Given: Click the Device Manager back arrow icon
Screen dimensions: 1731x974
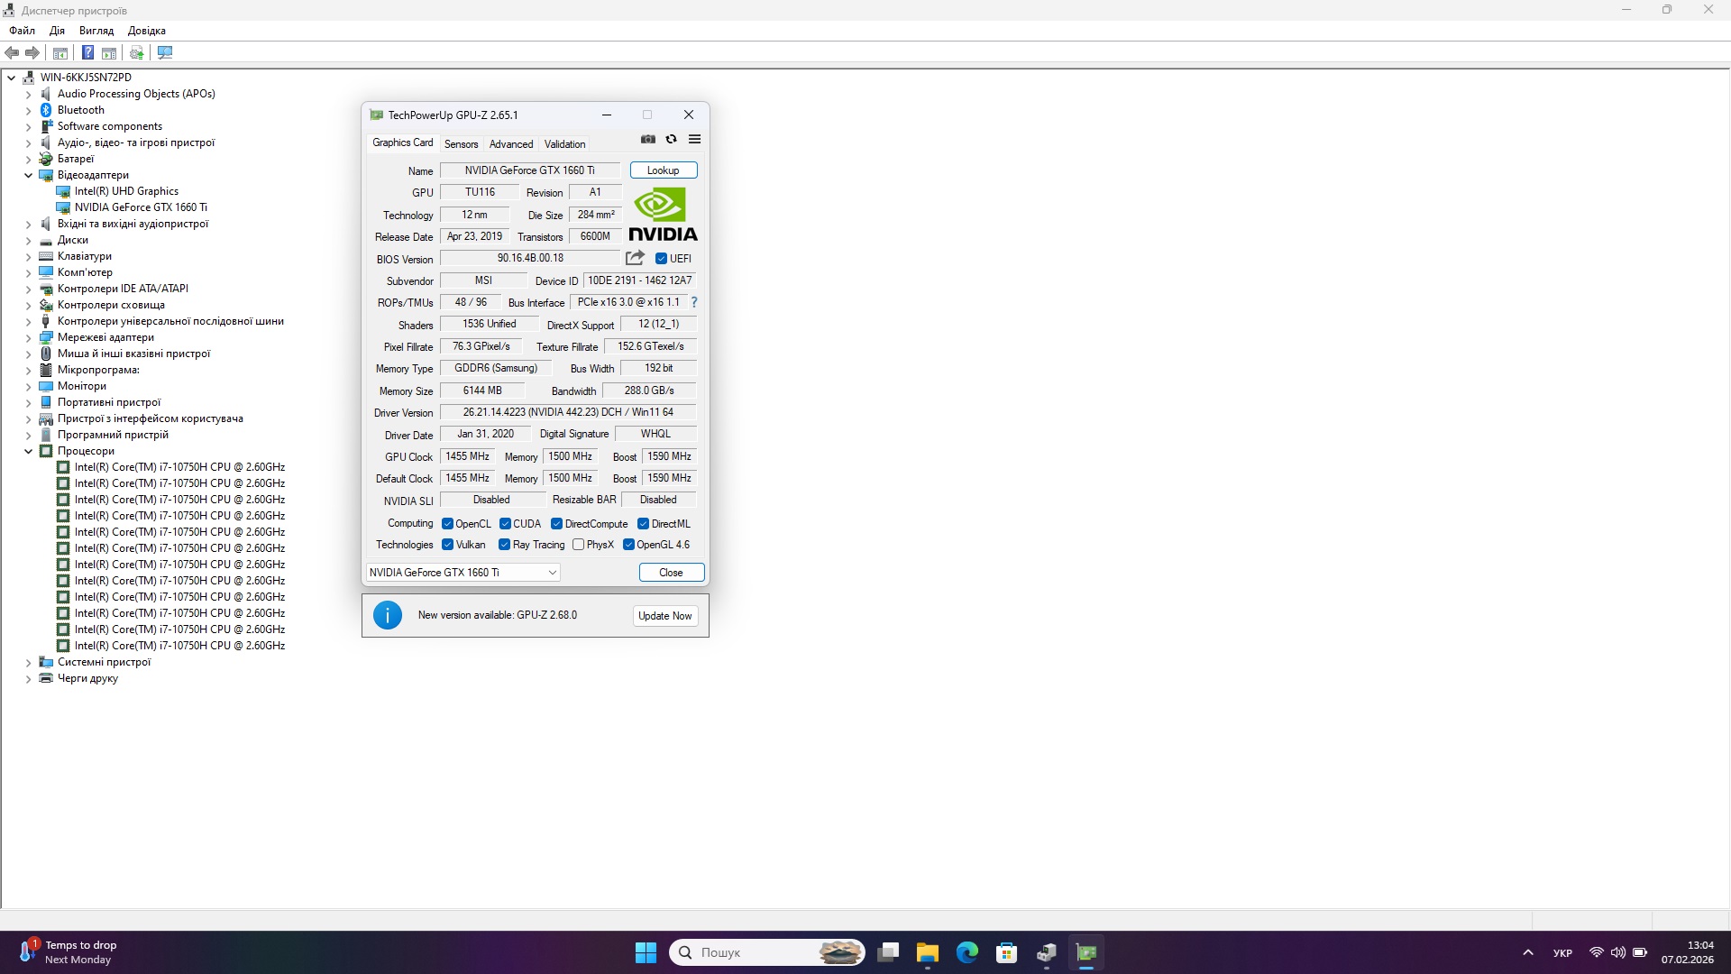Looking at the screenshot, I should pos(12,52).
